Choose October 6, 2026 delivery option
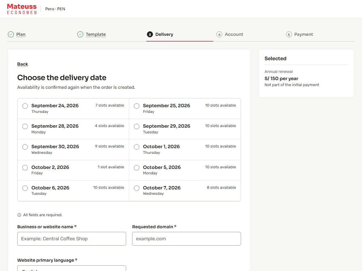 pos(73,191)
